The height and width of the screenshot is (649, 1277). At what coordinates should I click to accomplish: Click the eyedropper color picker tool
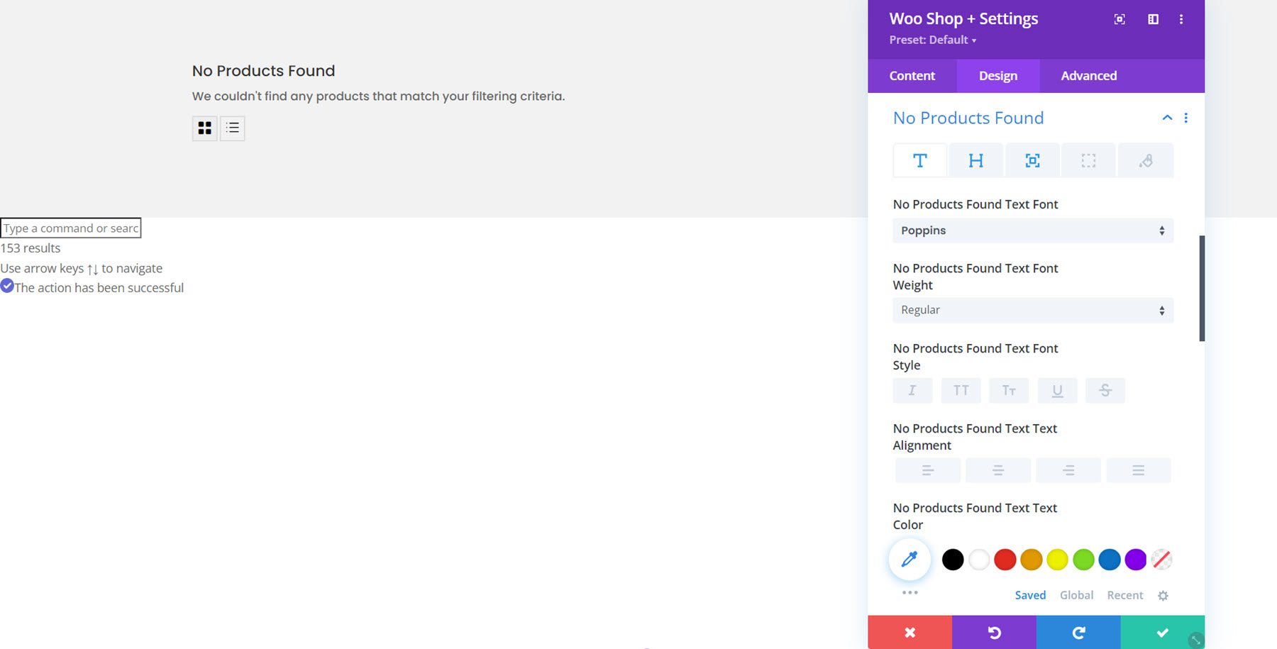(x=909, y=560)
